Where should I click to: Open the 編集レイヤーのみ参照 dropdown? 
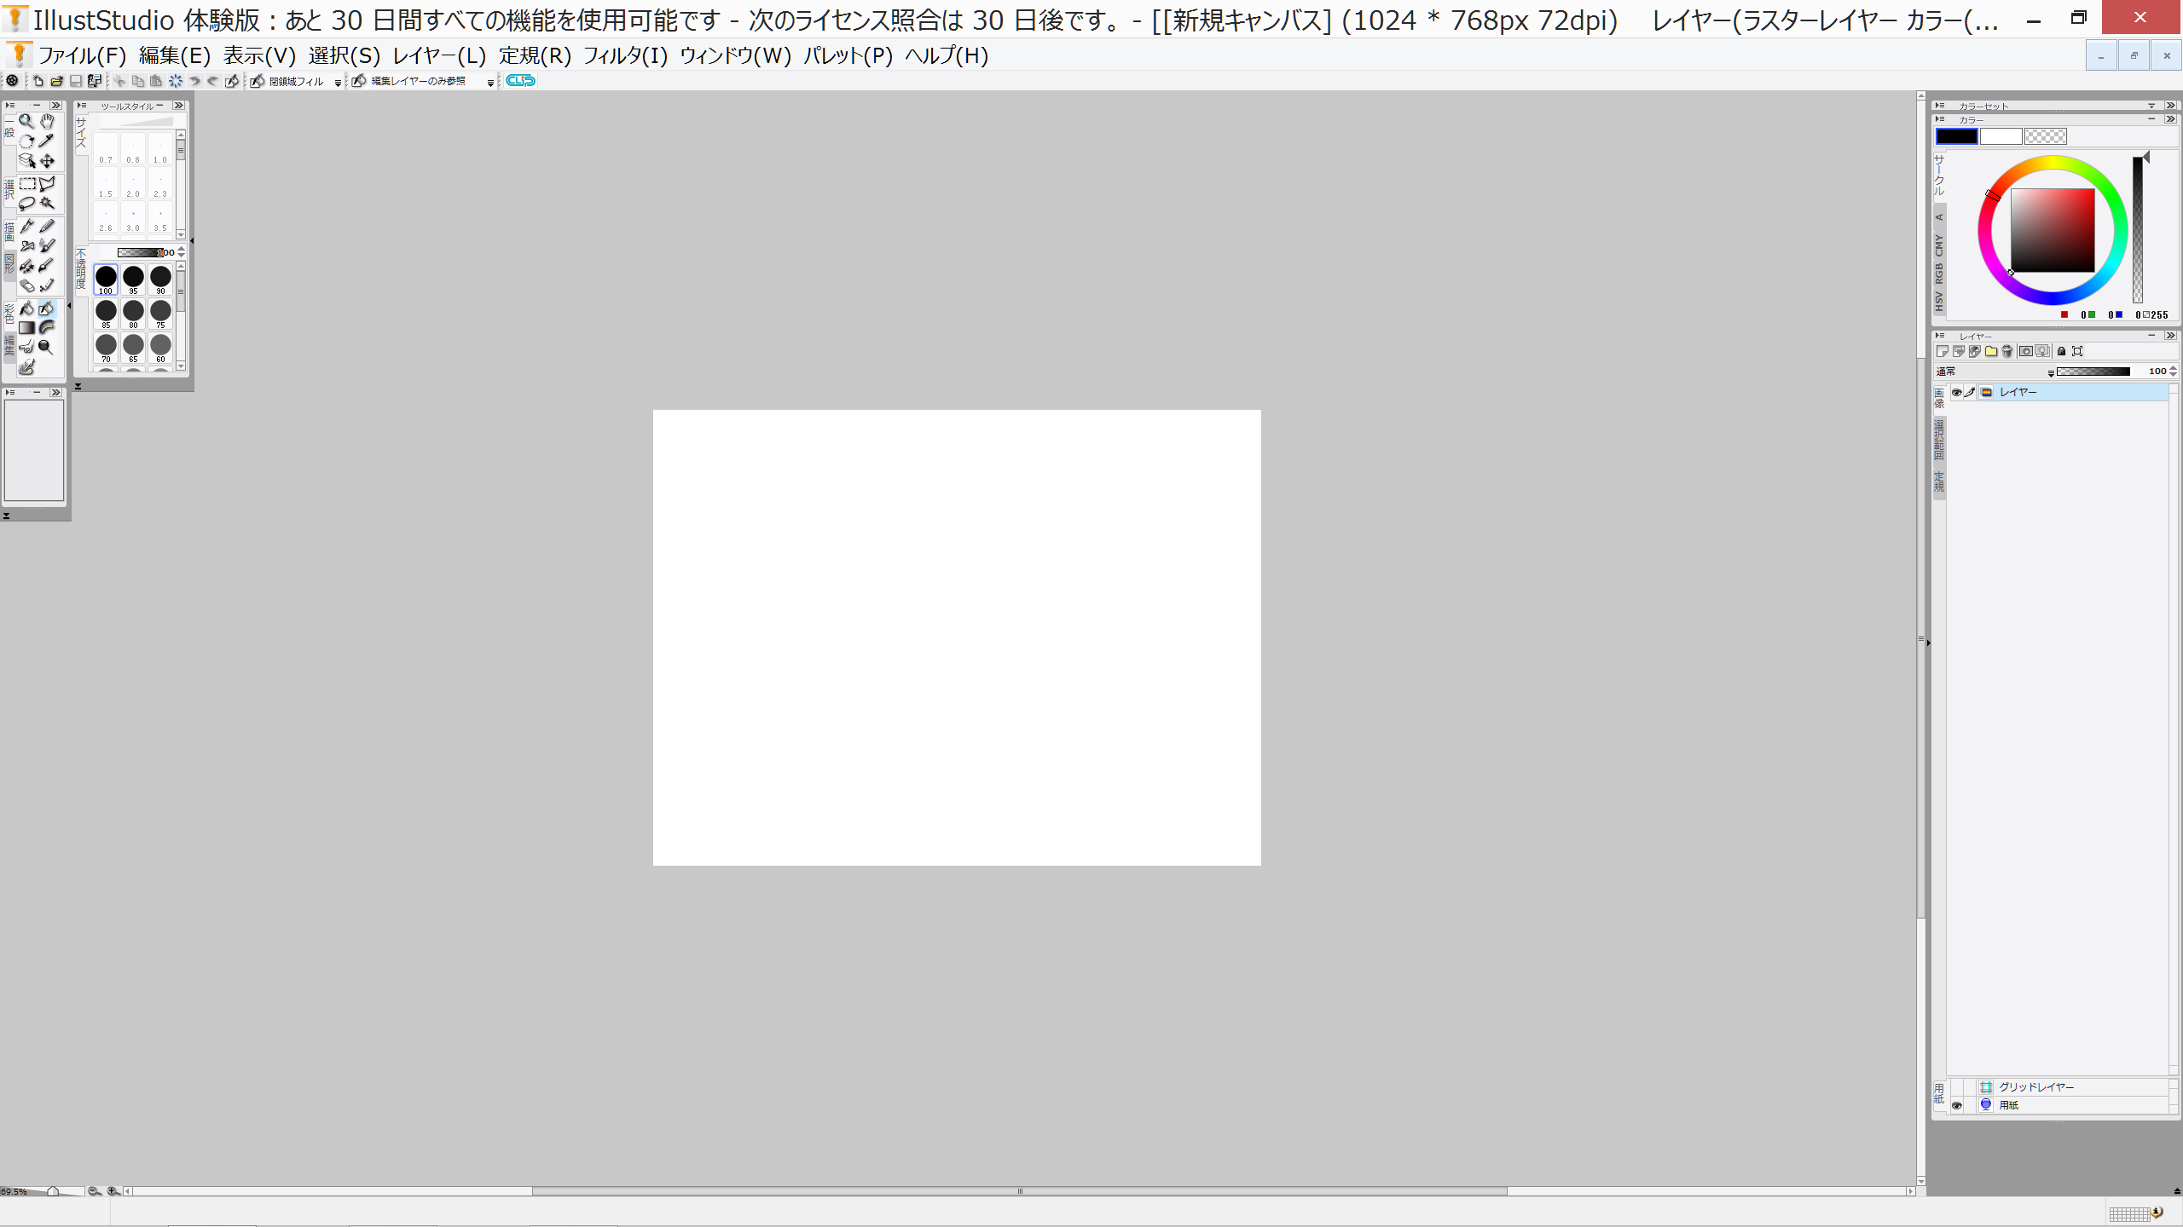pos(490,83)
